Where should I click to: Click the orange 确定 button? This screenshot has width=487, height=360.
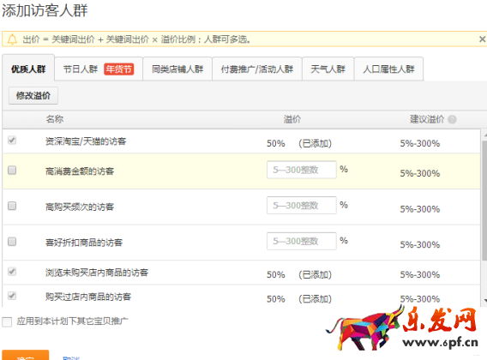26,356
